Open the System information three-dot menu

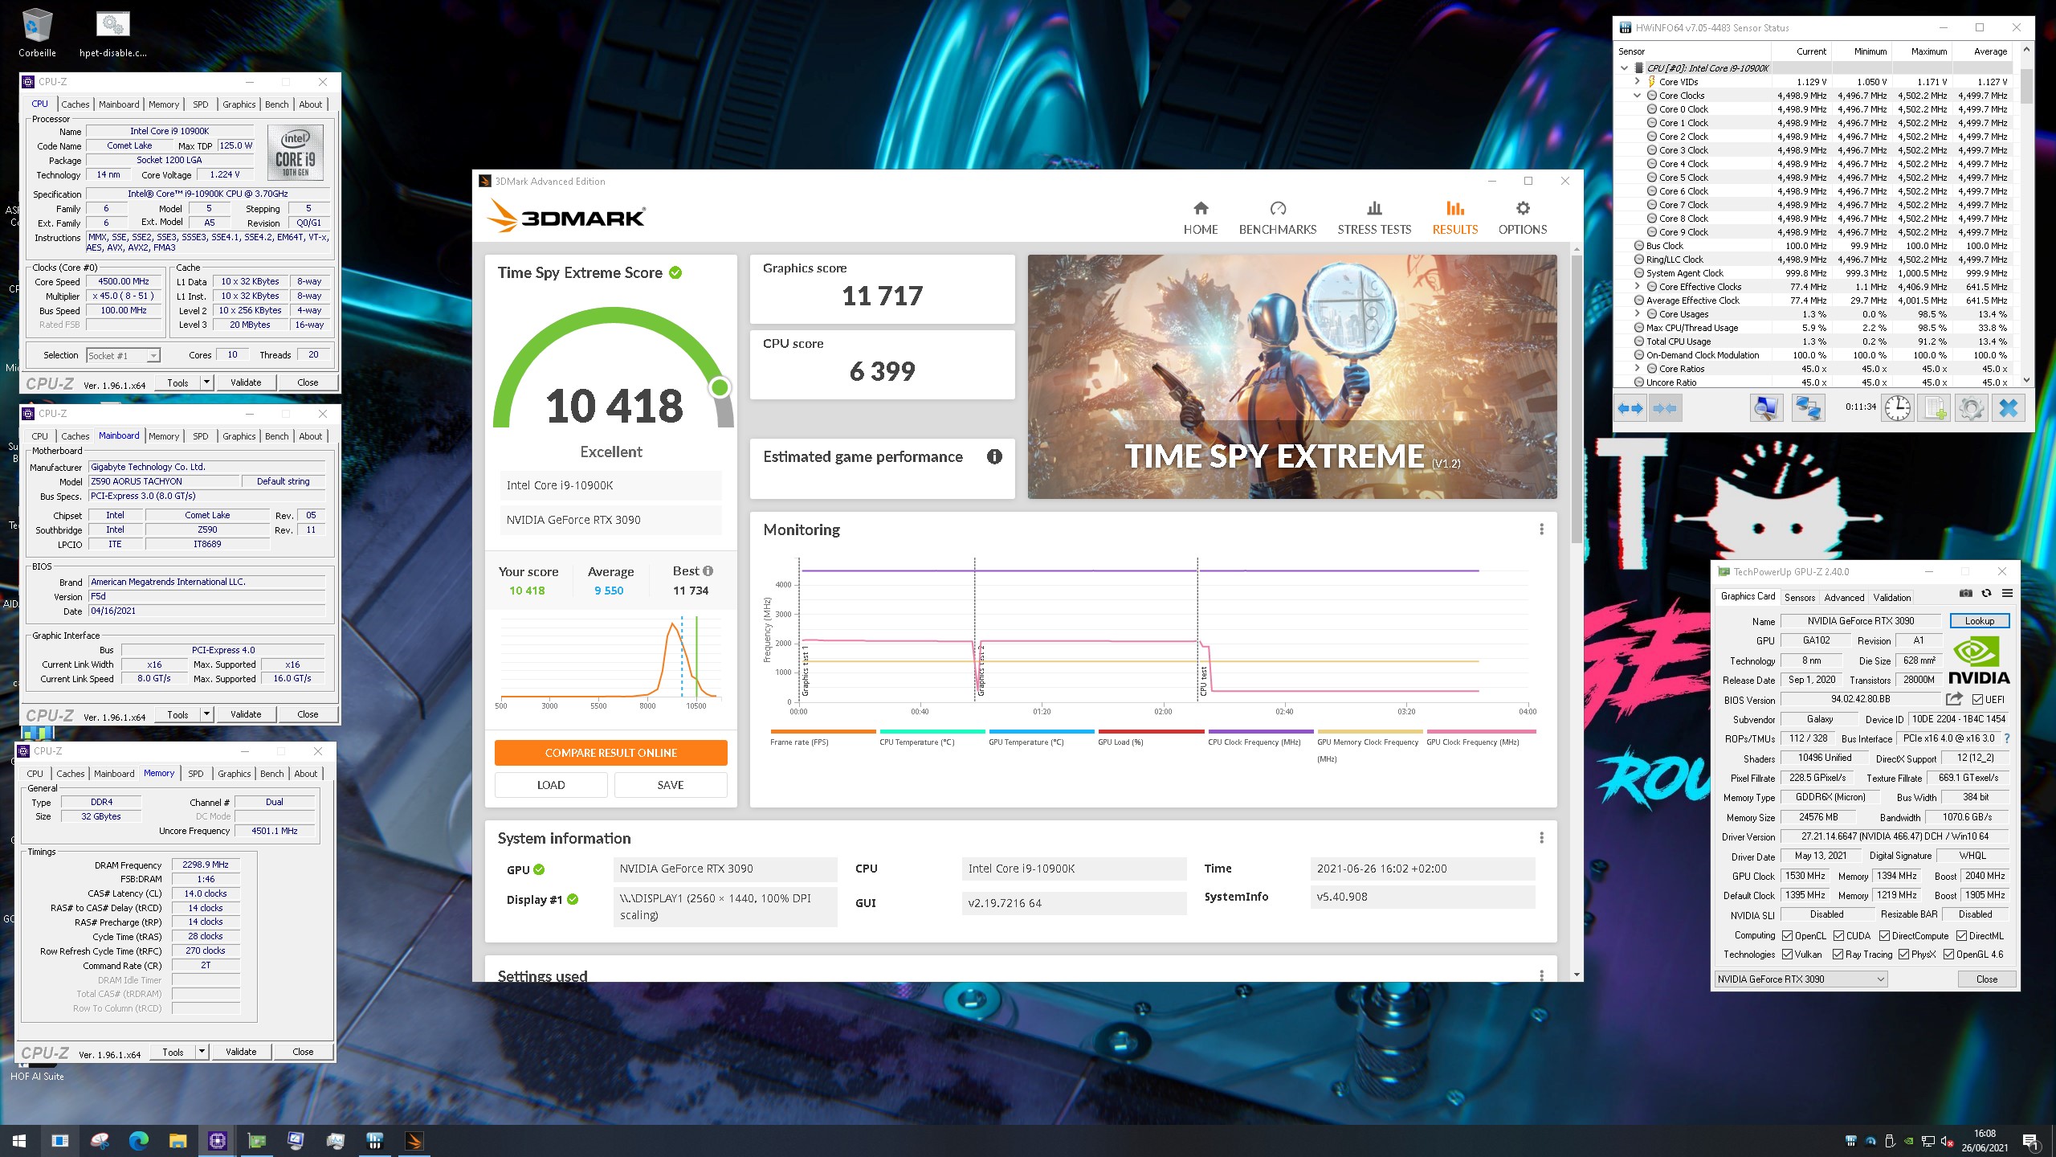pos(1541,838)
